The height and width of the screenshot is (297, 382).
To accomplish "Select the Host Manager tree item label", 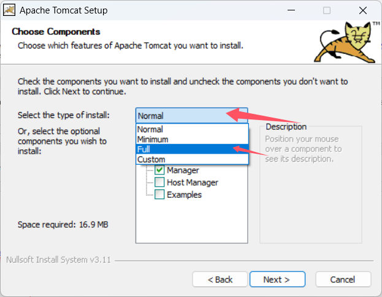I will [193, 182].
